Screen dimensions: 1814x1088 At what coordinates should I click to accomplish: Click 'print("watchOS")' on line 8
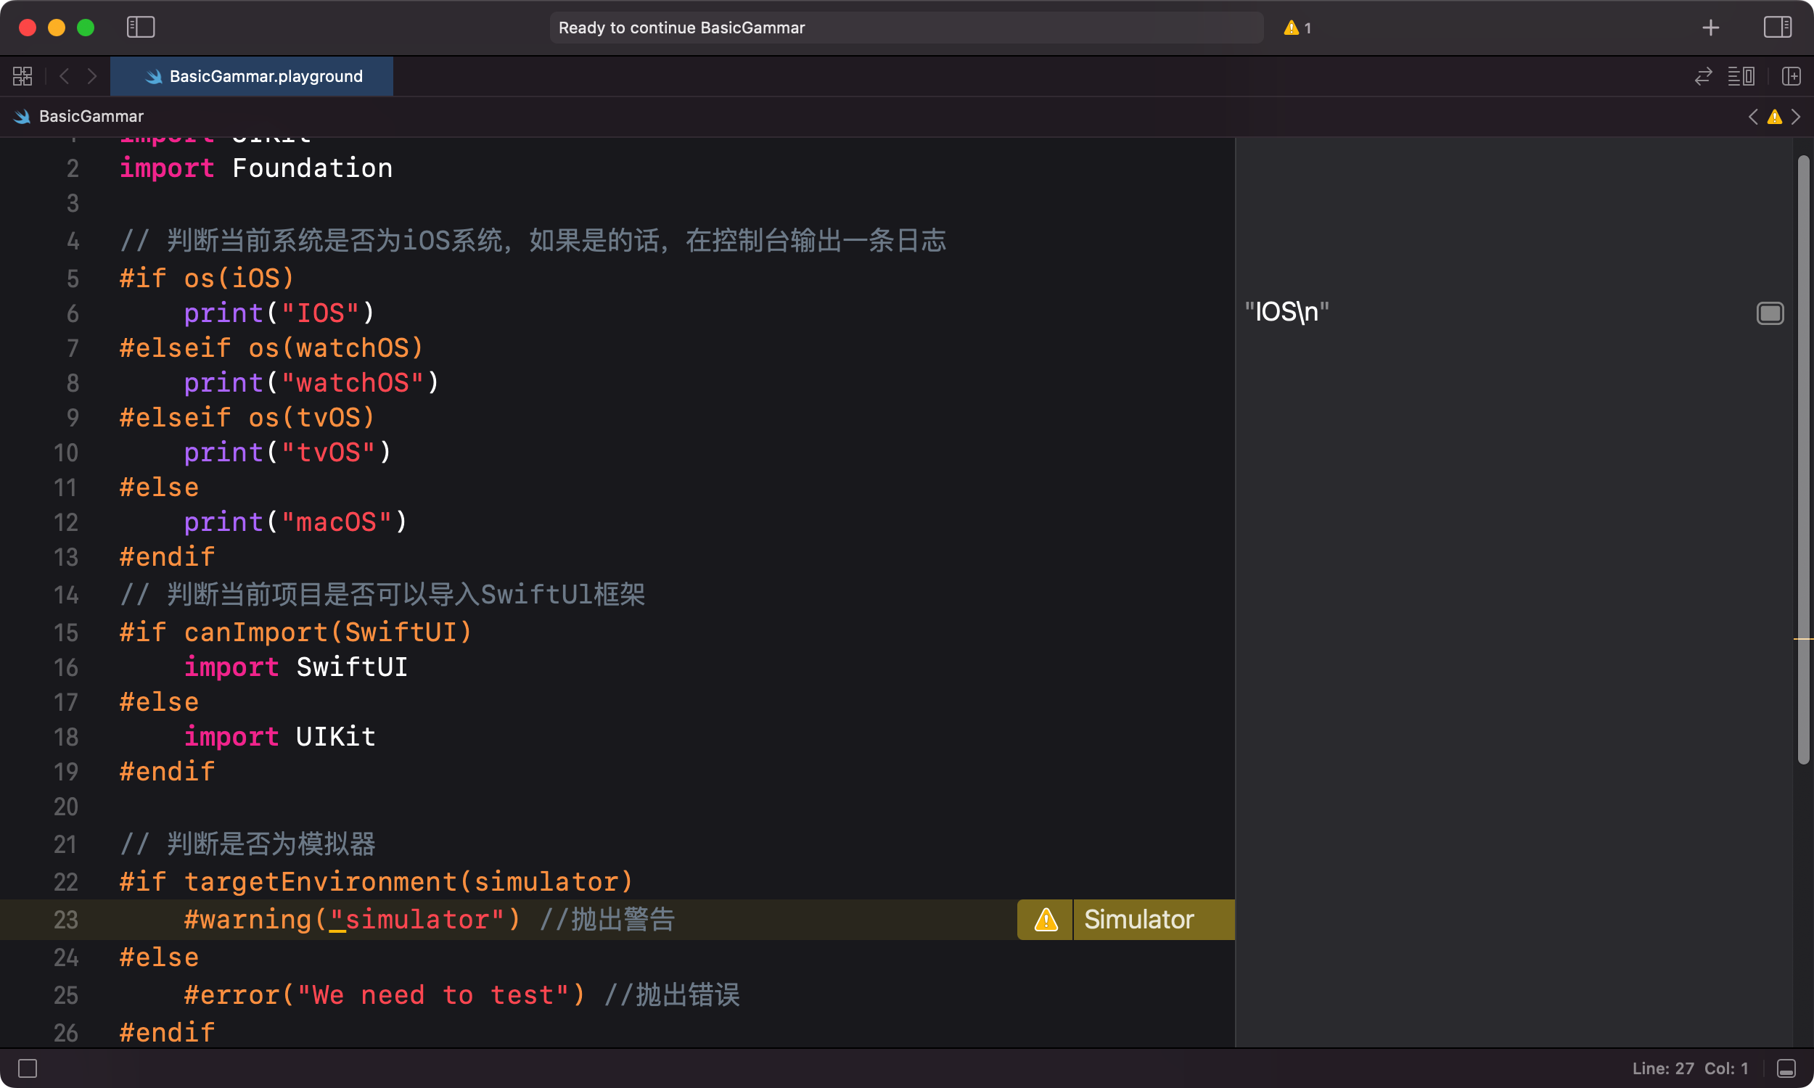[311, 383]
